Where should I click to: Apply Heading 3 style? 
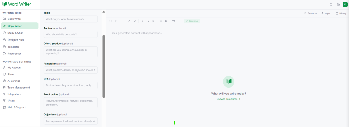click(153, 21)
